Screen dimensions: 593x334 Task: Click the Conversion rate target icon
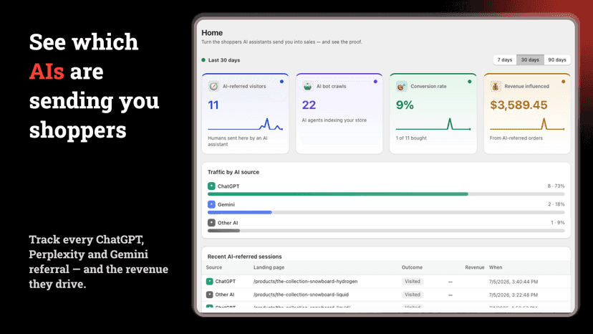401,86
